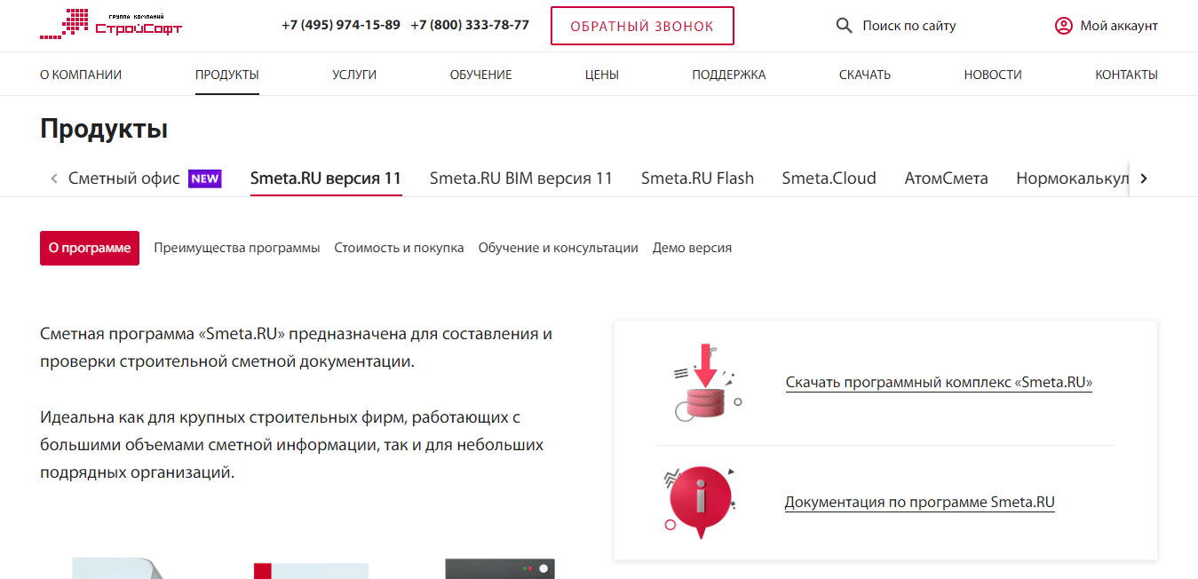The image size is (1198, 579).
Task: Open the О КОМПАНИИ menu
Action: (81, 75)
